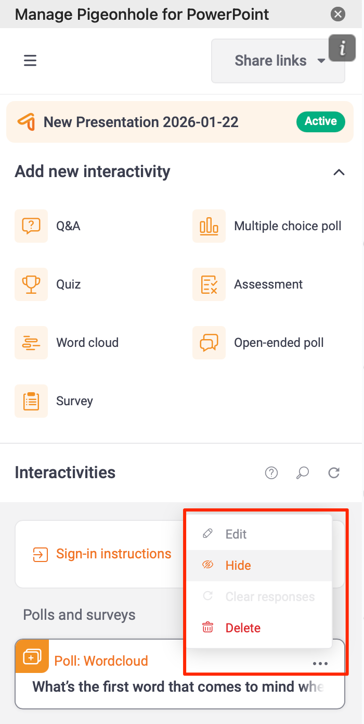The height and width of the screenshot is (724, 364).
Task: Click the Quiz trophy icon
Action: [x=31, y=284]
